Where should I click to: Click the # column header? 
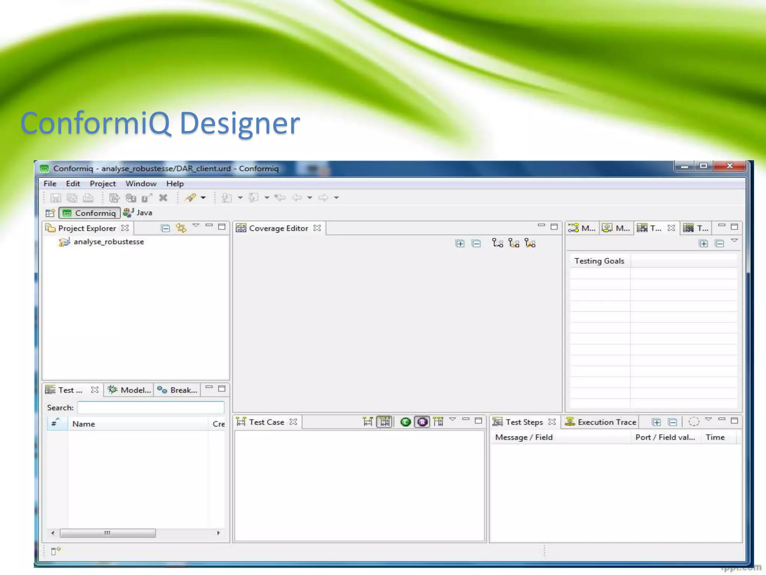click(57, 424)
